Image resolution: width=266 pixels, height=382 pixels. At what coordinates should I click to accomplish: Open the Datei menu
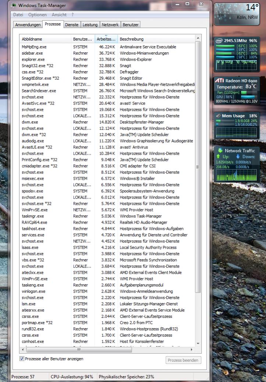point(18,15)
